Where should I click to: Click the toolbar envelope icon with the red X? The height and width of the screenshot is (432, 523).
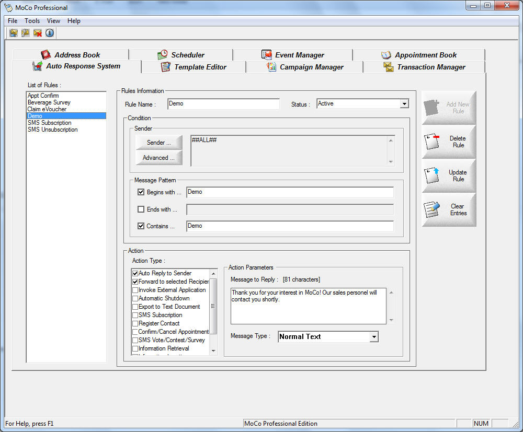[38, 33]
